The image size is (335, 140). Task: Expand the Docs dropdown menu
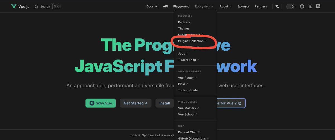[x=152, y=6]
